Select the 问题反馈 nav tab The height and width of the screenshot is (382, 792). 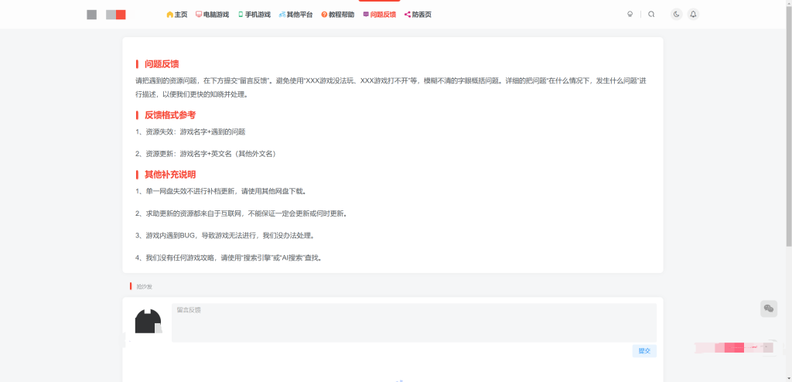[379, 15]
